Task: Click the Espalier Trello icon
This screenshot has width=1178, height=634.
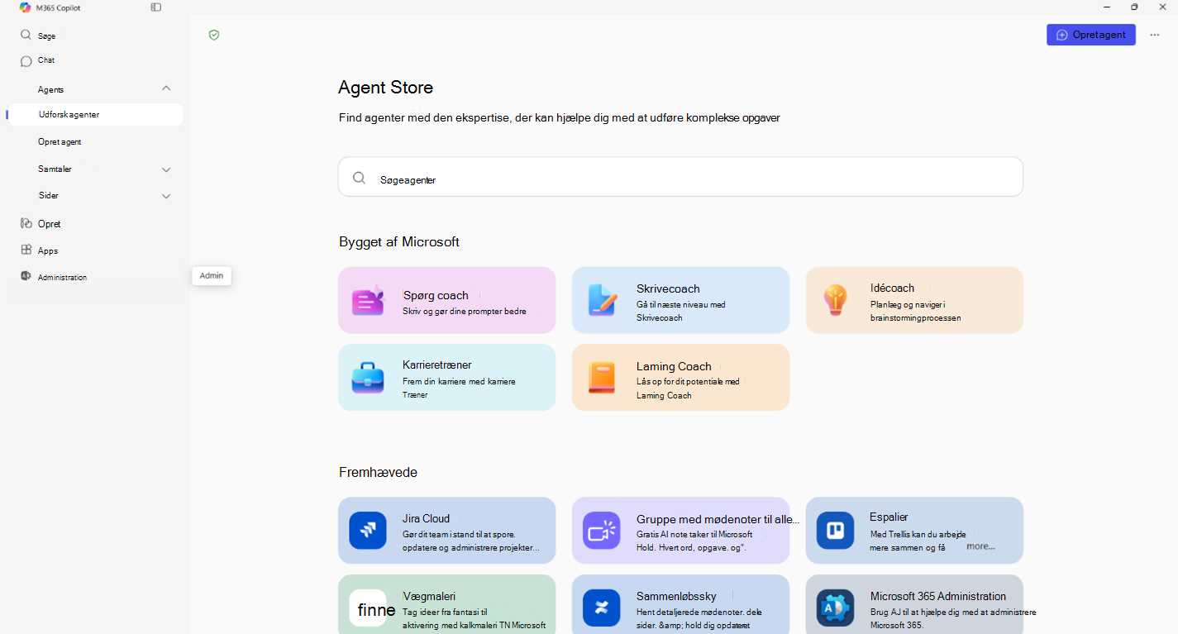Action: (x=835, y=531)
